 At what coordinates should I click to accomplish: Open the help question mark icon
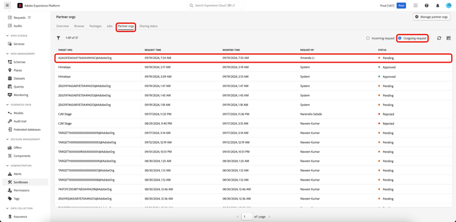(427, 5)
